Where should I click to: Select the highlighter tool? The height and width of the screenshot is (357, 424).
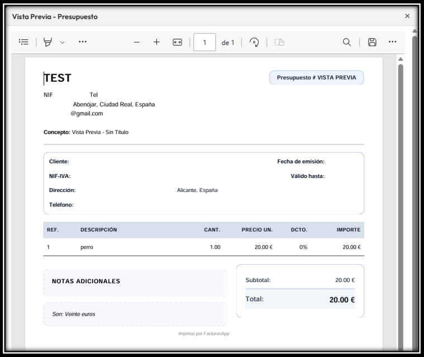point(48,42)
